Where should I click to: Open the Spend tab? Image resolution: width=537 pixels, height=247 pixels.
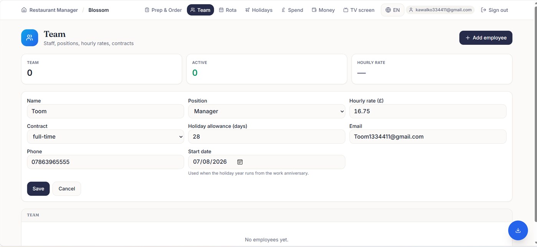292,10
